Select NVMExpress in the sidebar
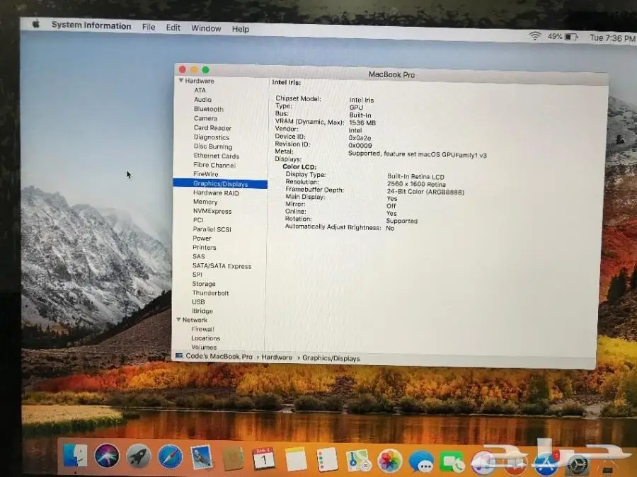 [212, 212]
